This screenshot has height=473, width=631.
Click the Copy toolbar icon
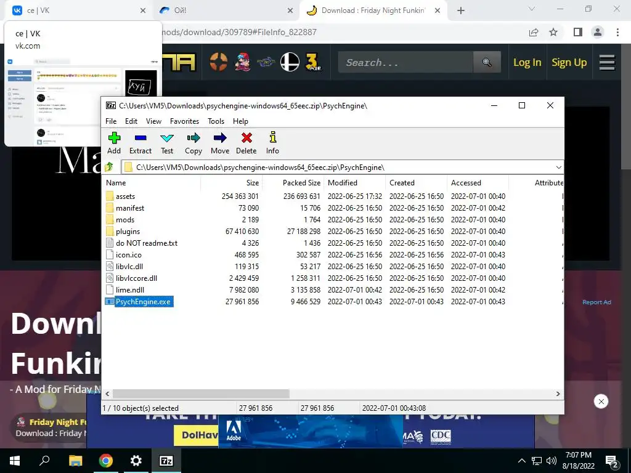coord(193,143)
